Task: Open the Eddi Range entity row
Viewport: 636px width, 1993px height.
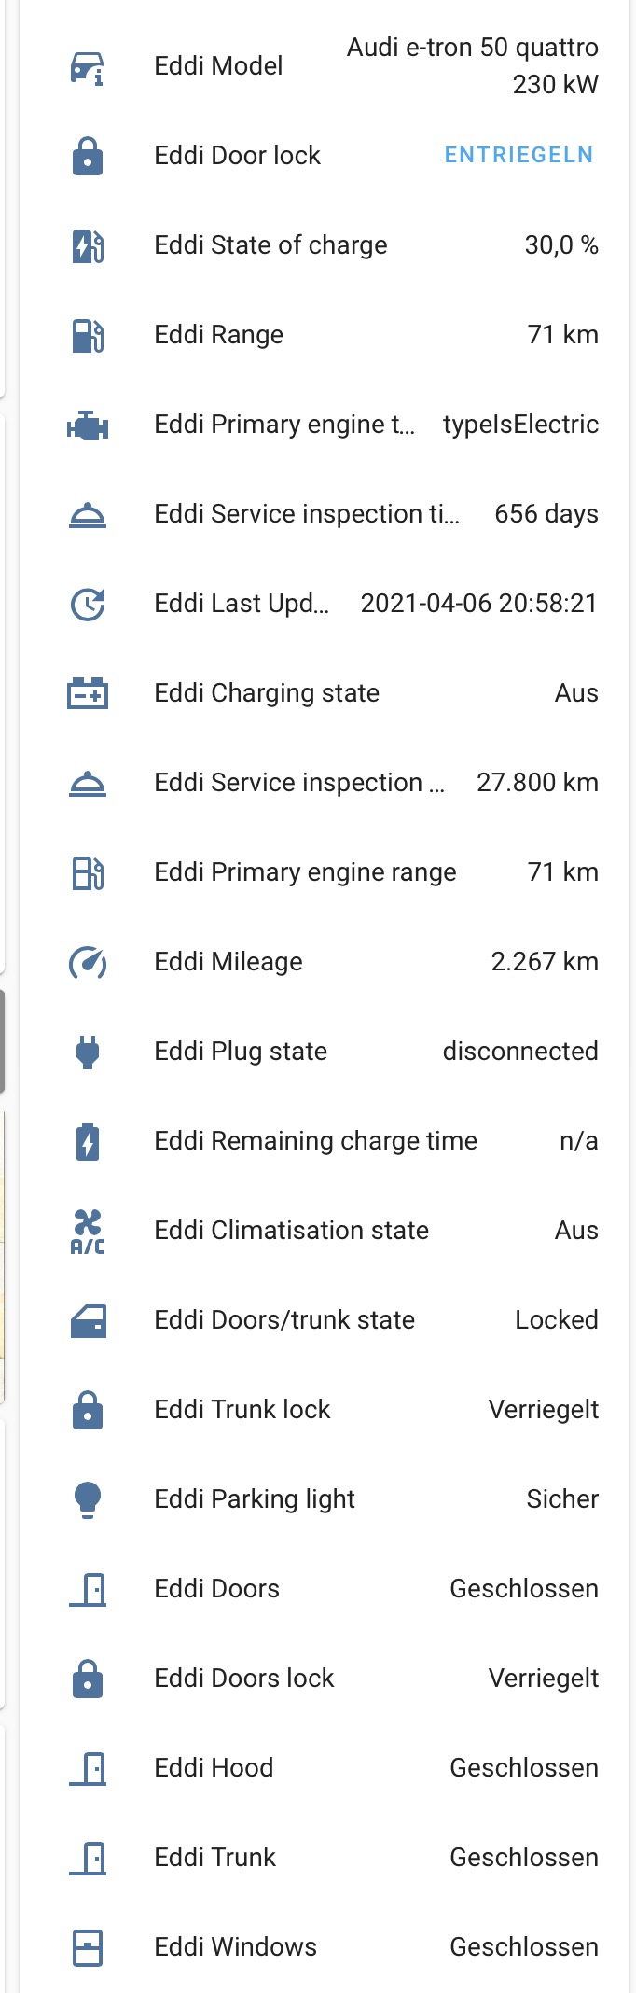Action: tap(218, 335)
